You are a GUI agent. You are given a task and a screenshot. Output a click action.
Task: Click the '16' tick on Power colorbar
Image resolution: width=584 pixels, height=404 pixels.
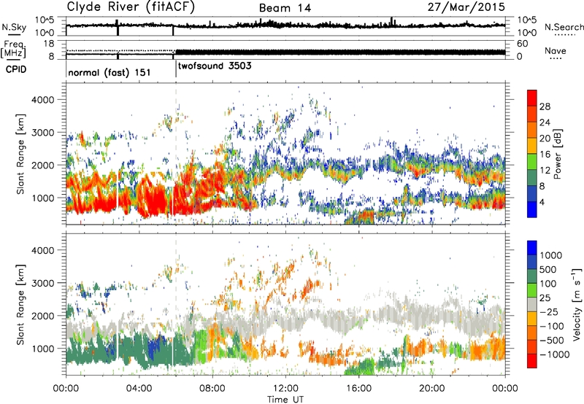pyautogui.click(x=544, y=155)
